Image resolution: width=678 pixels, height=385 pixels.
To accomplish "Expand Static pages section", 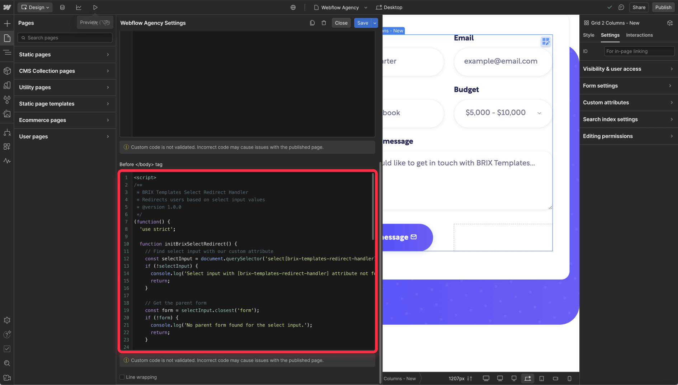I will [65, 55].
